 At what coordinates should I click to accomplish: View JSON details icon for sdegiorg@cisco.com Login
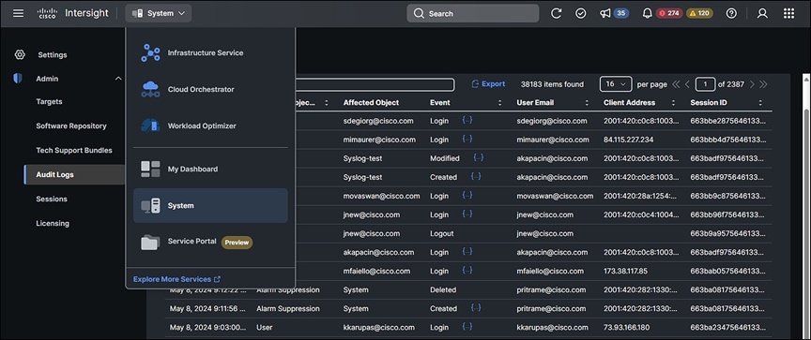point(467,120)
